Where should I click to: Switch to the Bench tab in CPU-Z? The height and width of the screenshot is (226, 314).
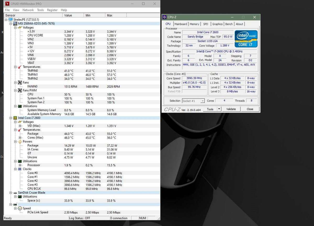coord(229,24)
